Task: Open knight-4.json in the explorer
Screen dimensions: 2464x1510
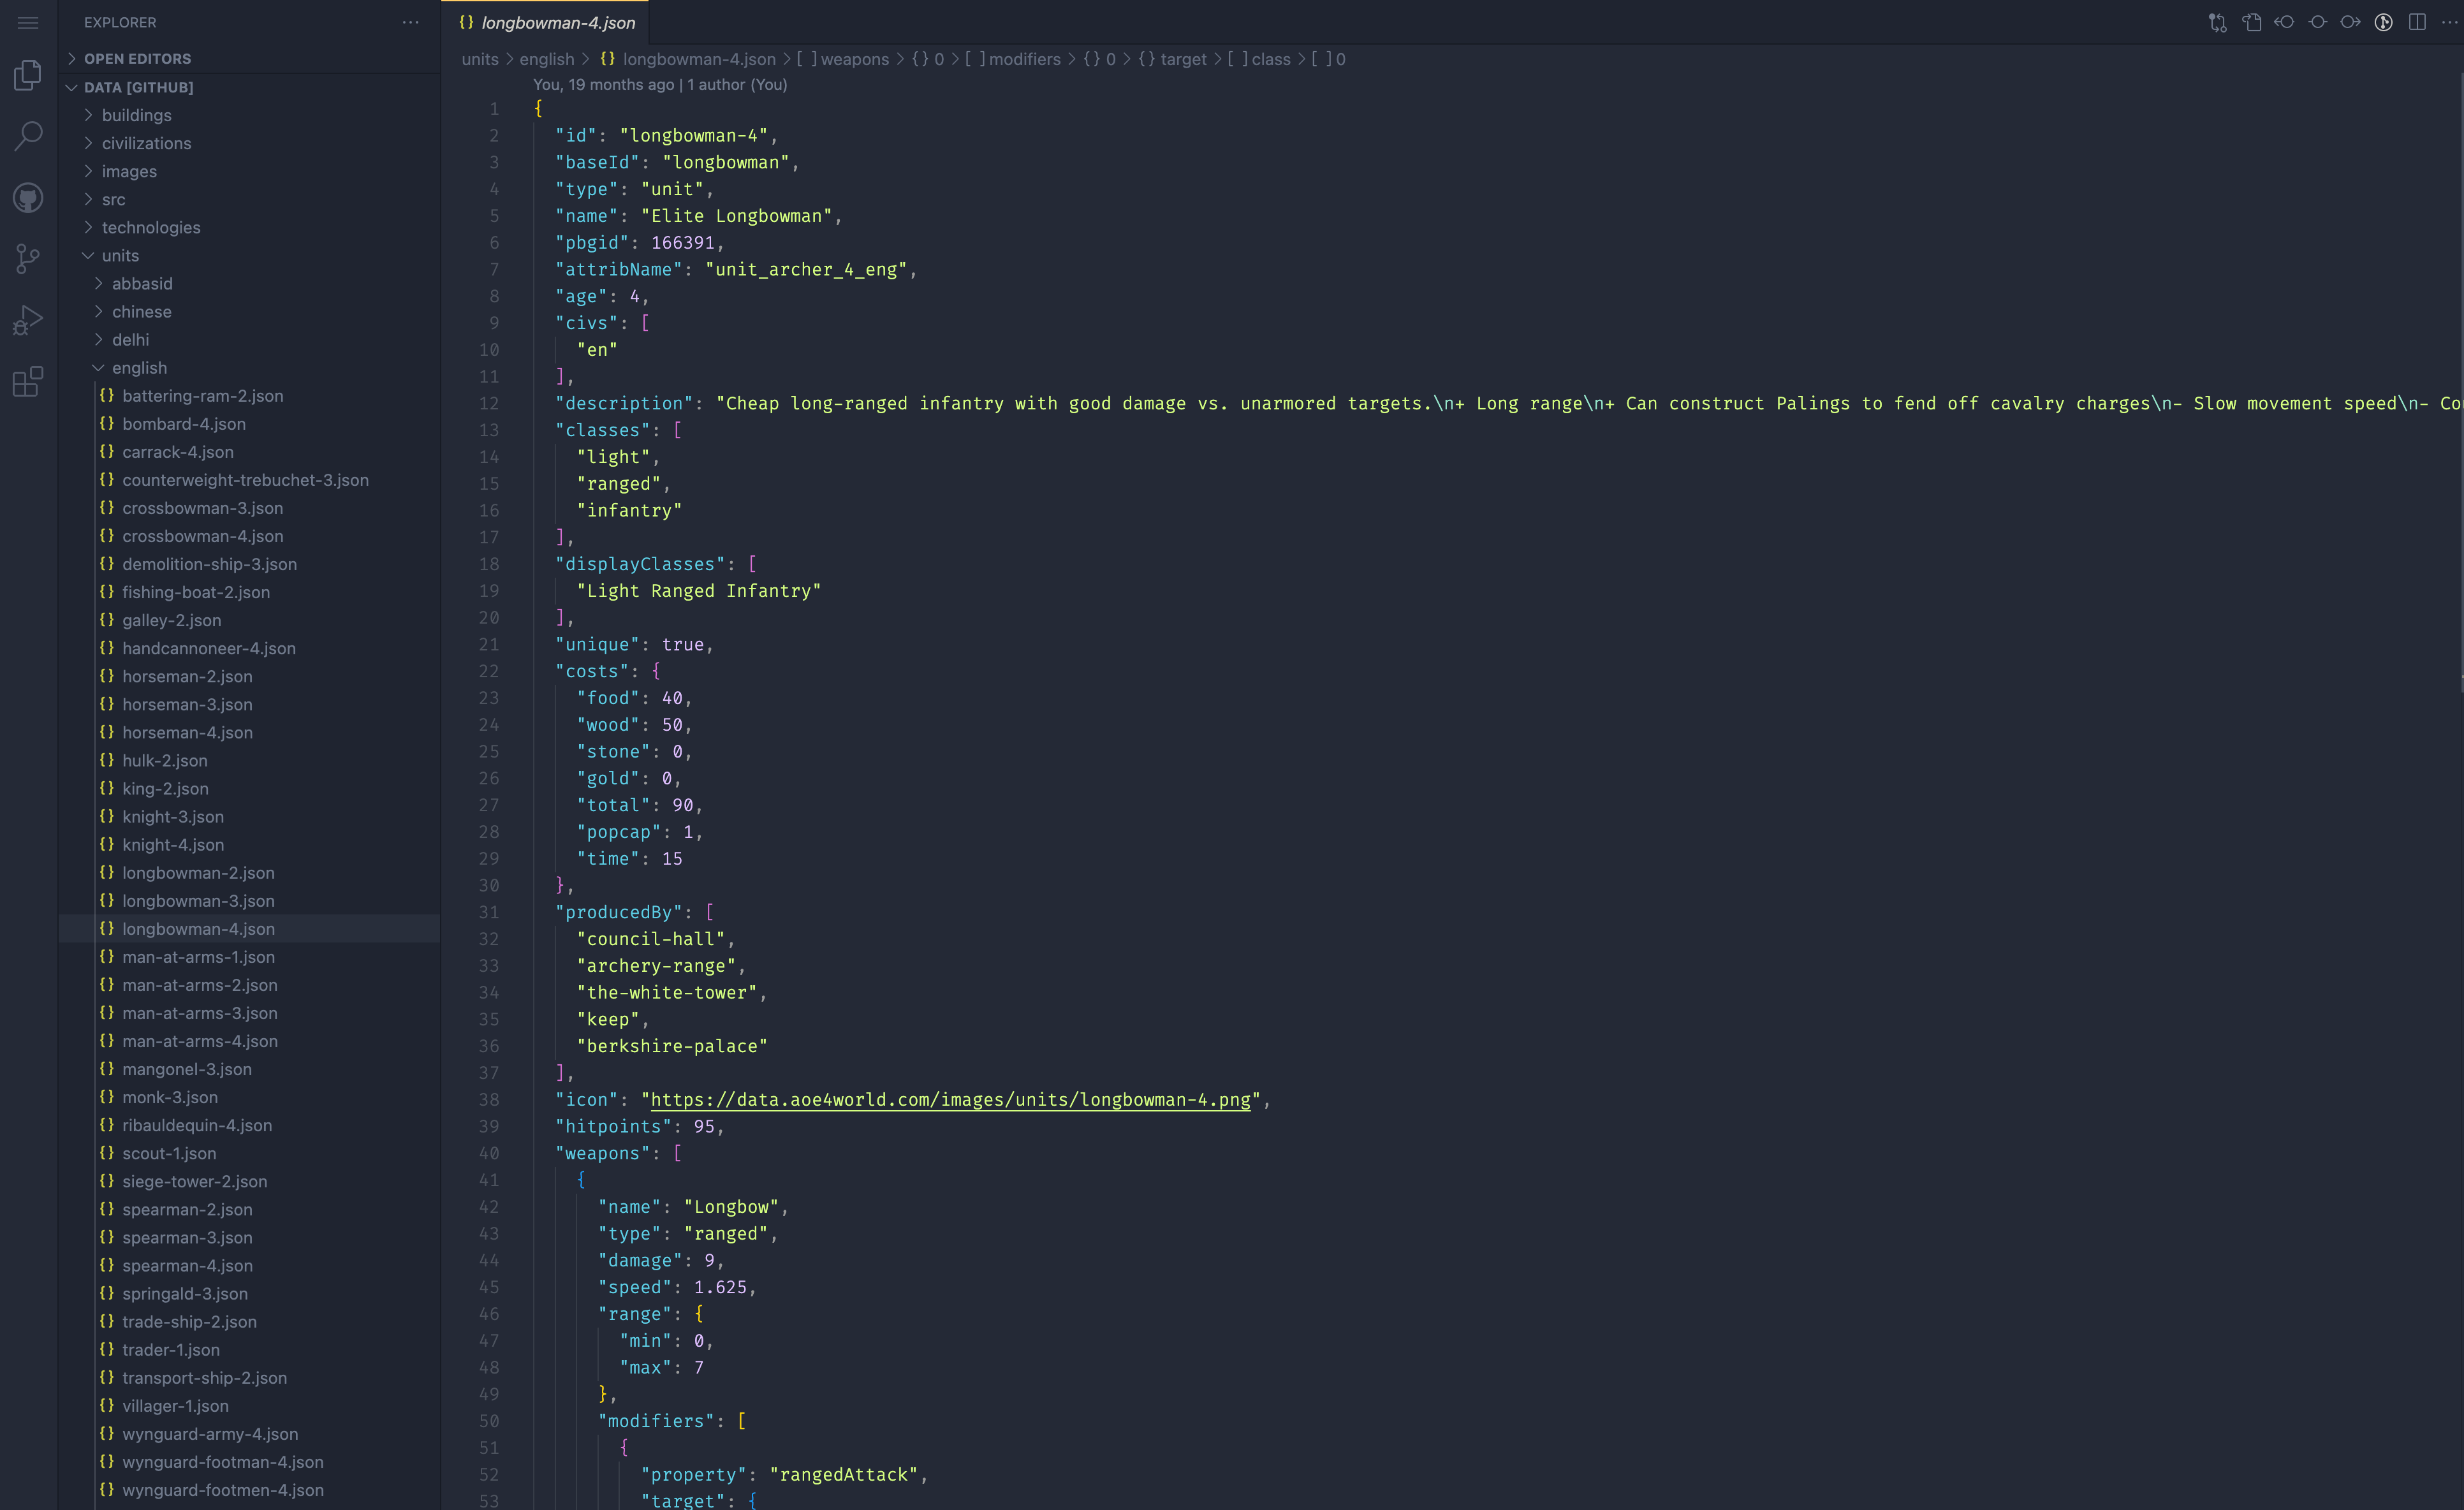Action: pos(173,845)
